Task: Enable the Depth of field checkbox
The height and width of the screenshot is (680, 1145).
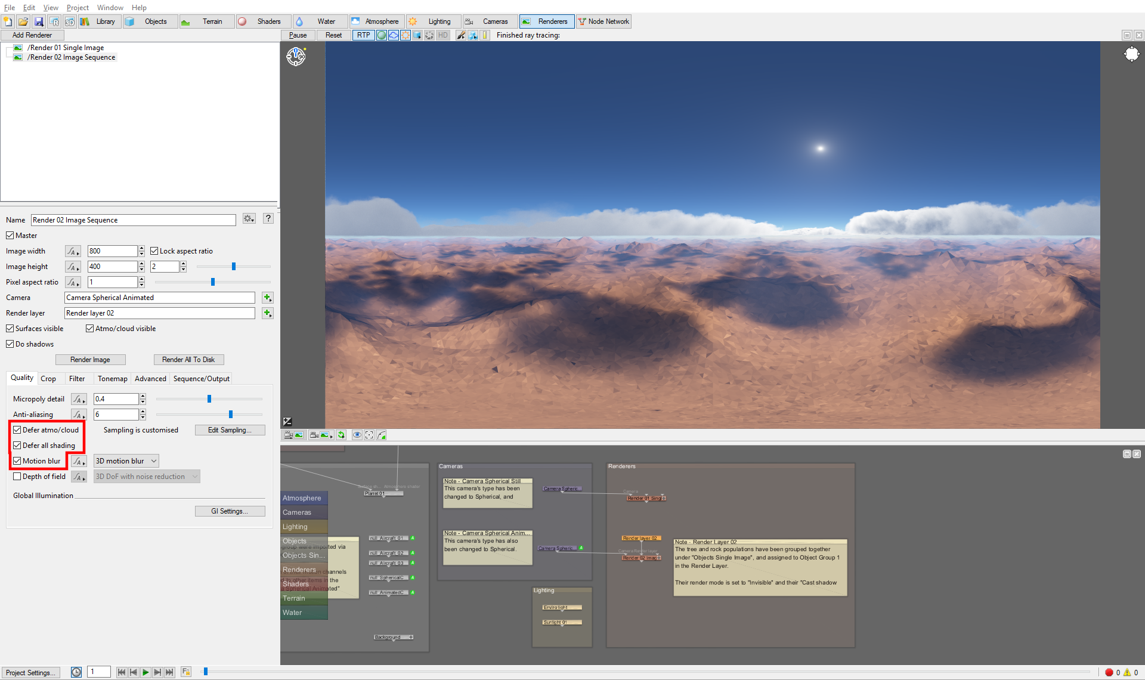Action: click(x=17, y=477)
